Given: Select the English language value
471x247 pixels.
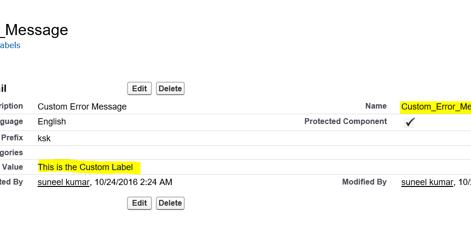Looking at the screenshot, I should coord(51,122).
